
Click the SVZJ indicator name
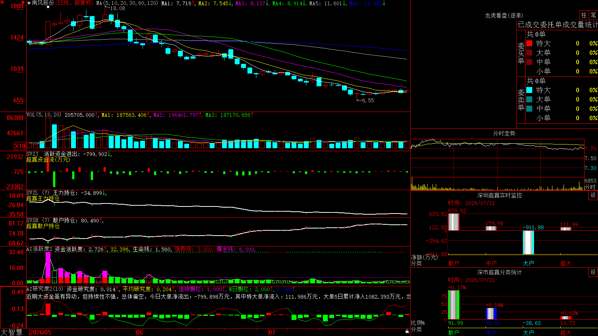[x=33, y=154]
